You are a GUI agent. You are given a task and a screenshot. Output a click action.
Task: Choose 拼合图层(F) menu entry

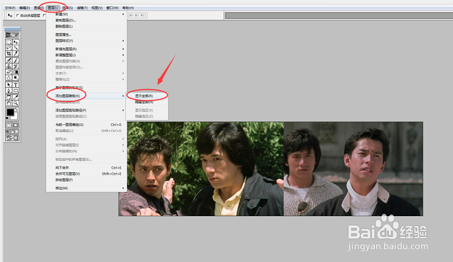(x=87, y=180)
